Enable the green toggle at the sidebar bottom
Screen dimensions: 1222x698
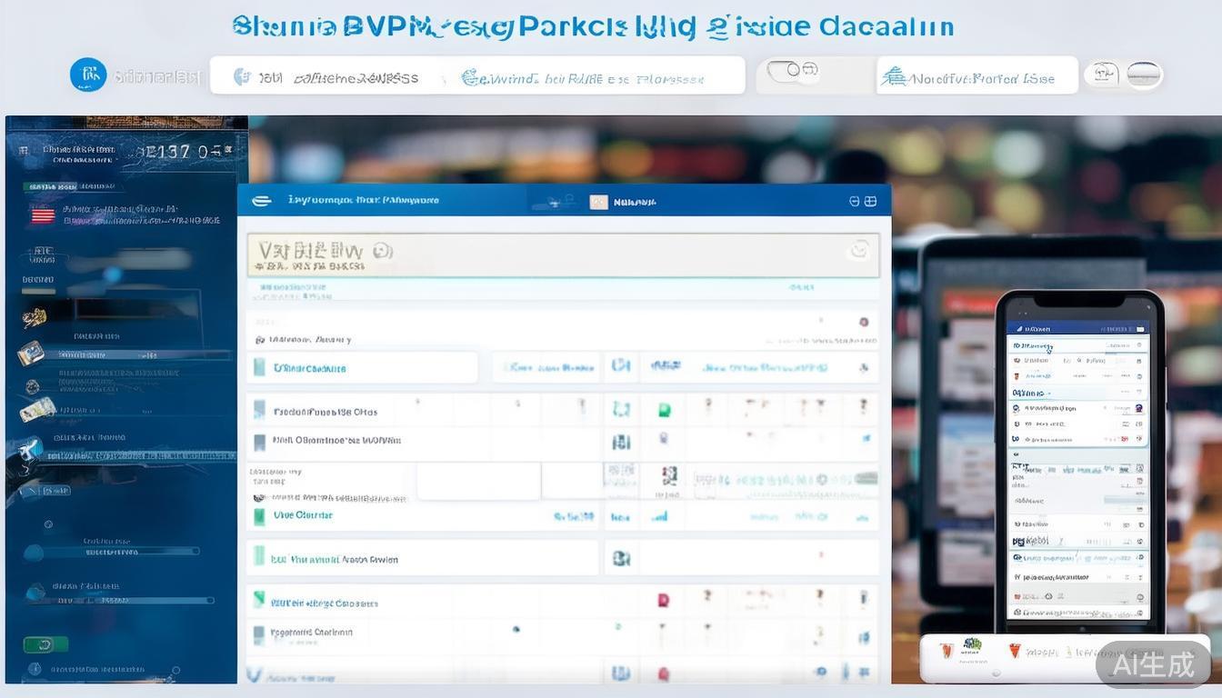(44, 643)
